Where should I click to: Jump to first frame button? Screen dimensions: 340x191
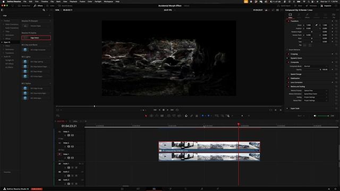(x=155, y=110)
